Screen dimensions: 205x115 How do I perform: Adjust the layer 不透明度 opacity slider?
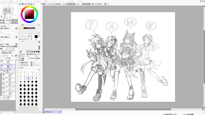(11, 47)
